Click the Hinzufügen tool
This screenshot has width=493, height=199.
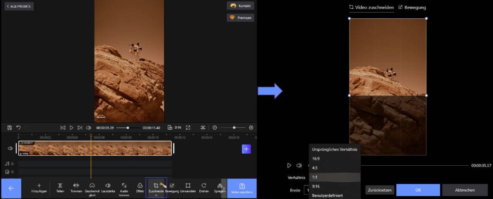39,188
